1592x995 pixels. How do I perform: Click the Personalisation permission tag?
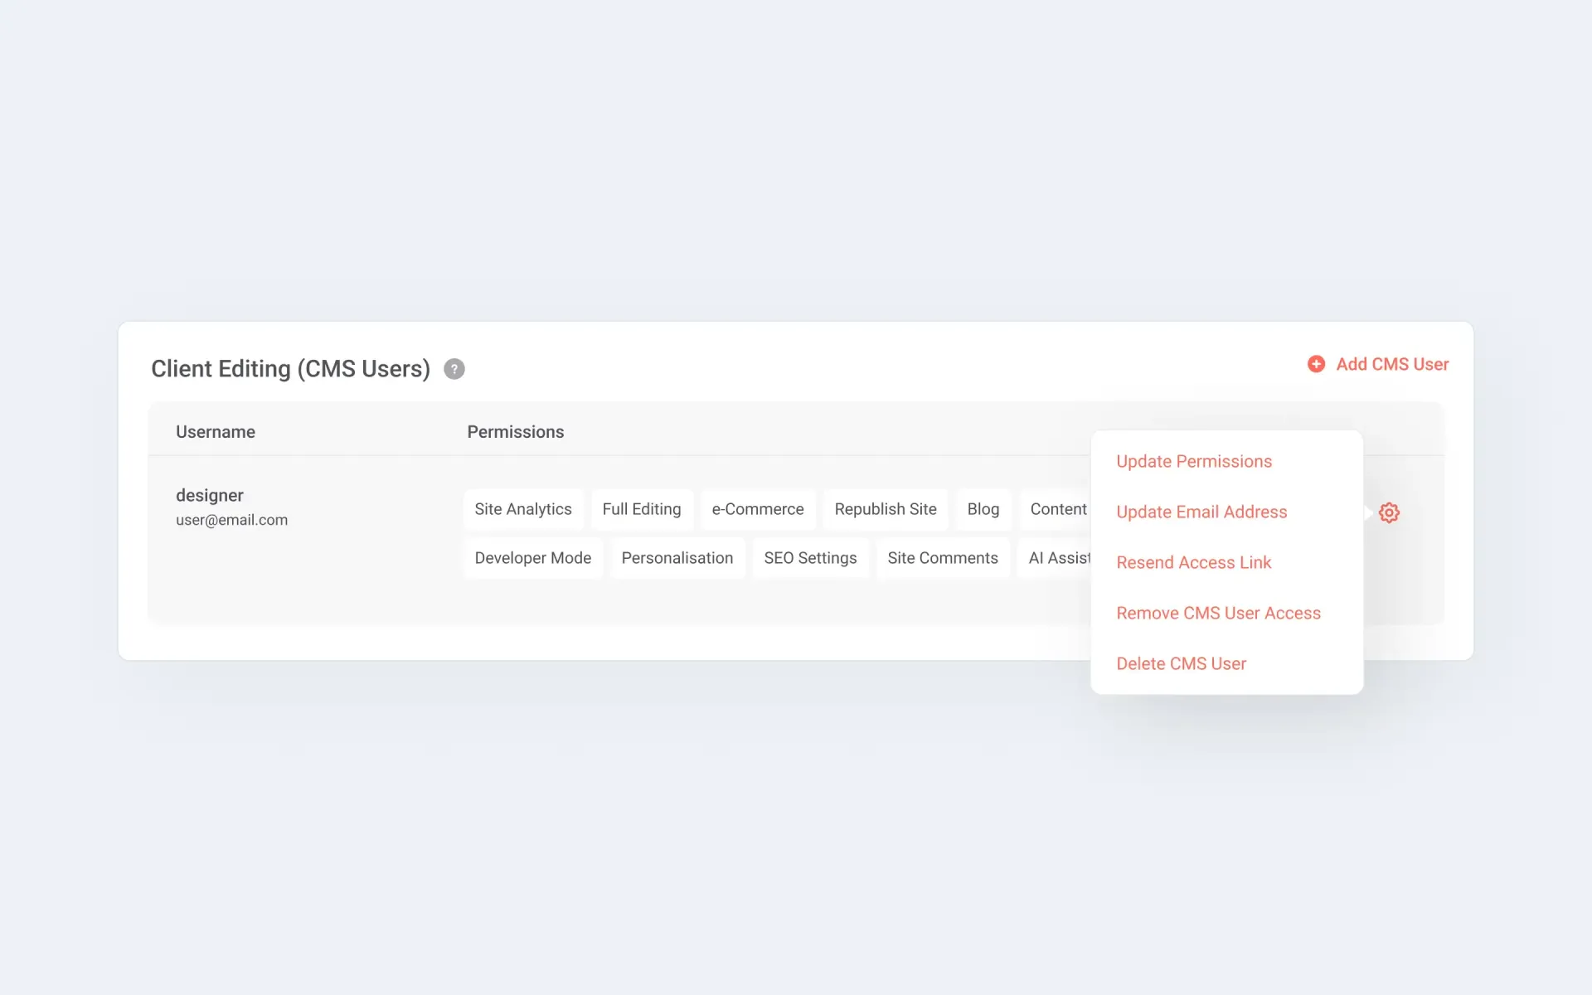click(x=677, y=558)
